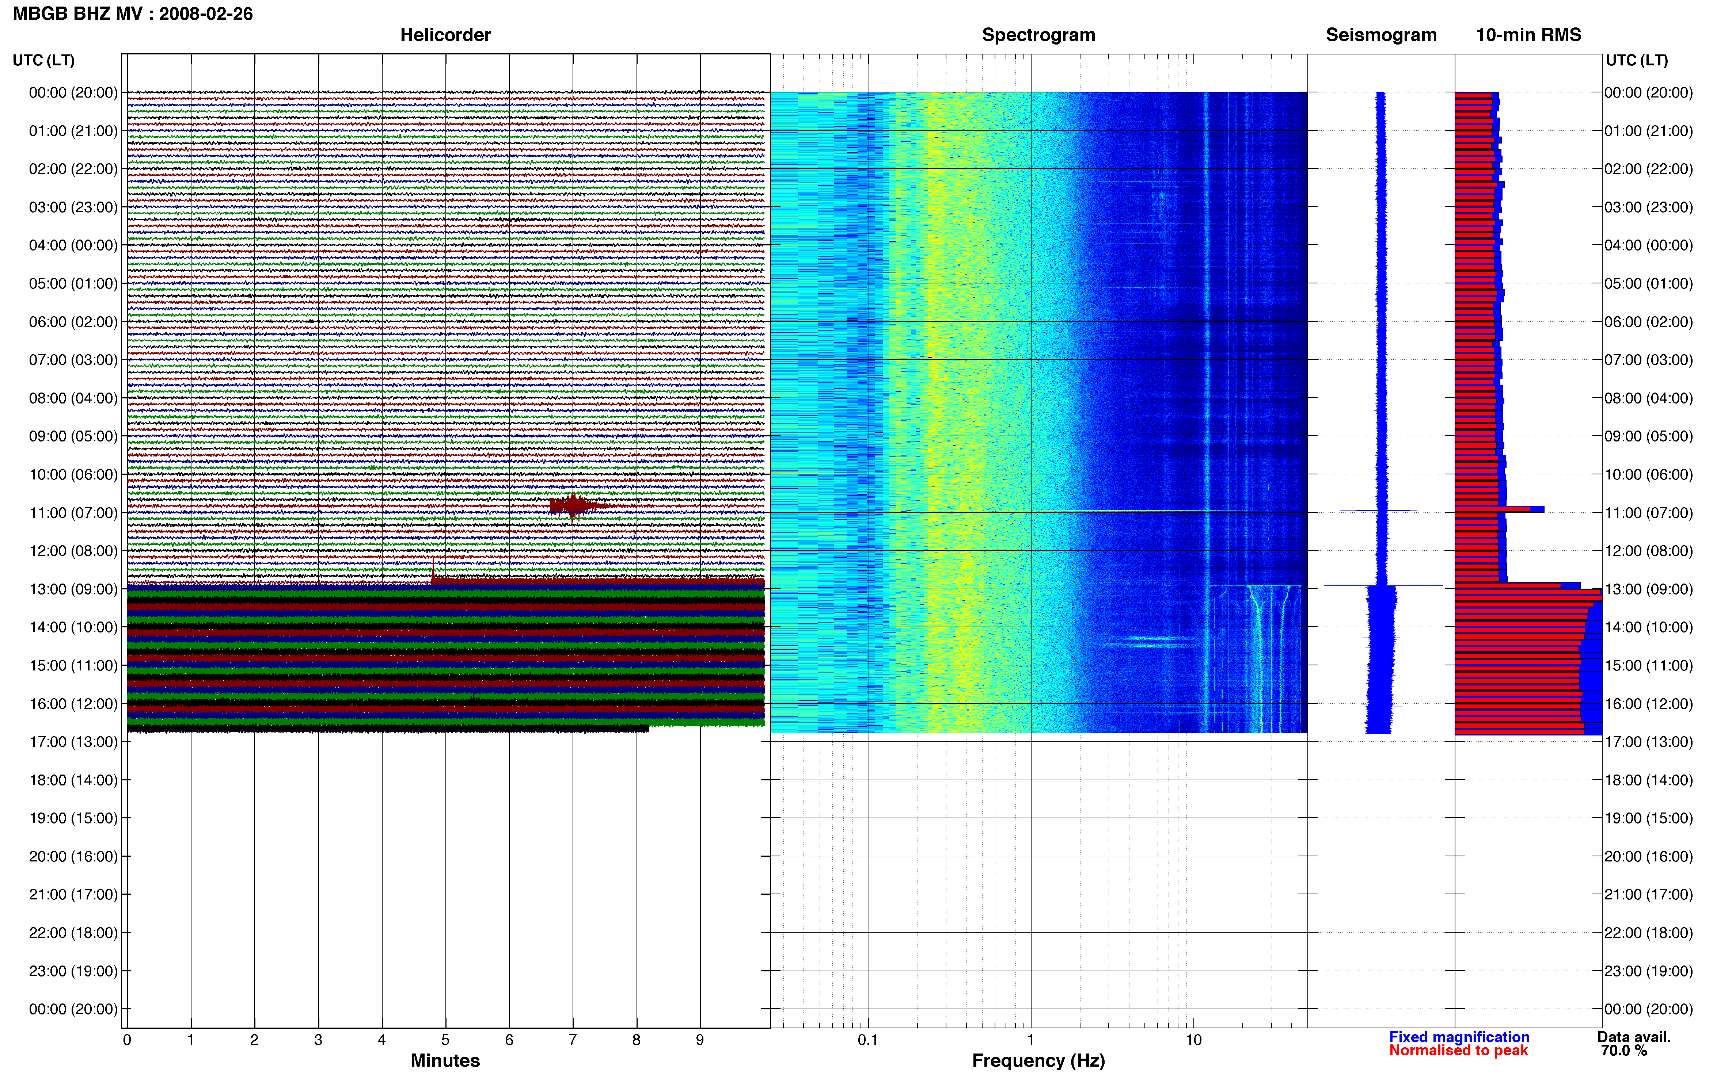The image size is (1732, 1082).
Task: Click left axis label '23:00 (19:00)'
Action: (x=73, y=971)
